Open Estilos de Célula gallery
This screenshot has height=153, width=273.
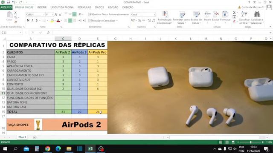196,18
